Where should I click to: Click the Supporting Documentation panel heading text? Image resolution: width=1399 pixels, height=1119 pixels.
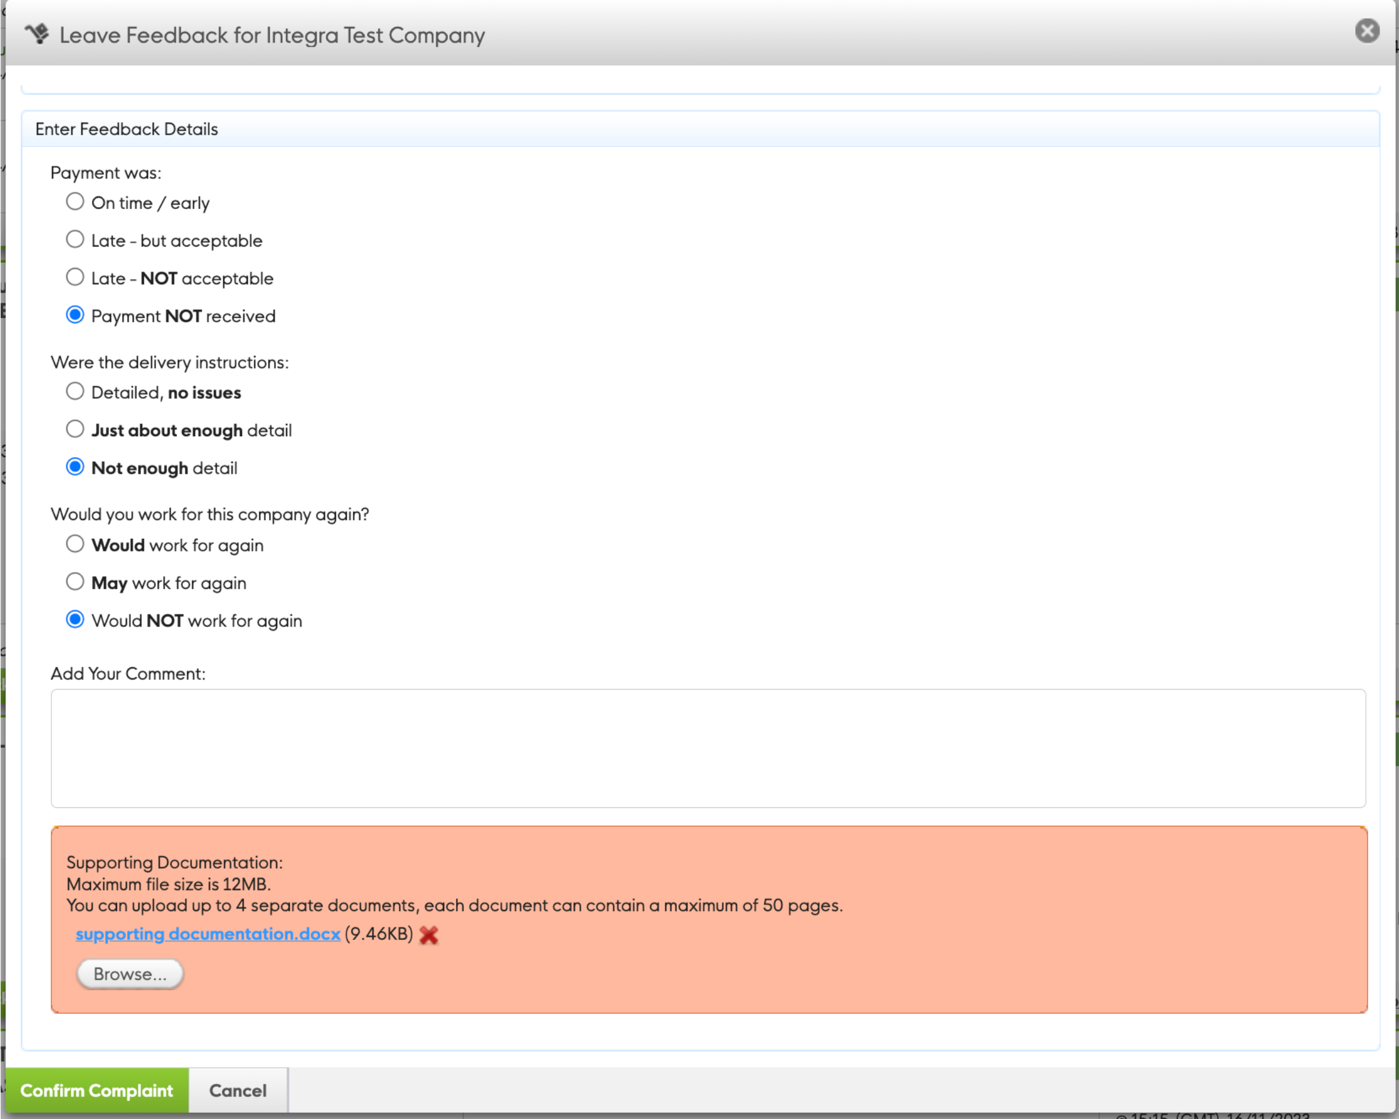pyautogui.click(x=175, y=862)
